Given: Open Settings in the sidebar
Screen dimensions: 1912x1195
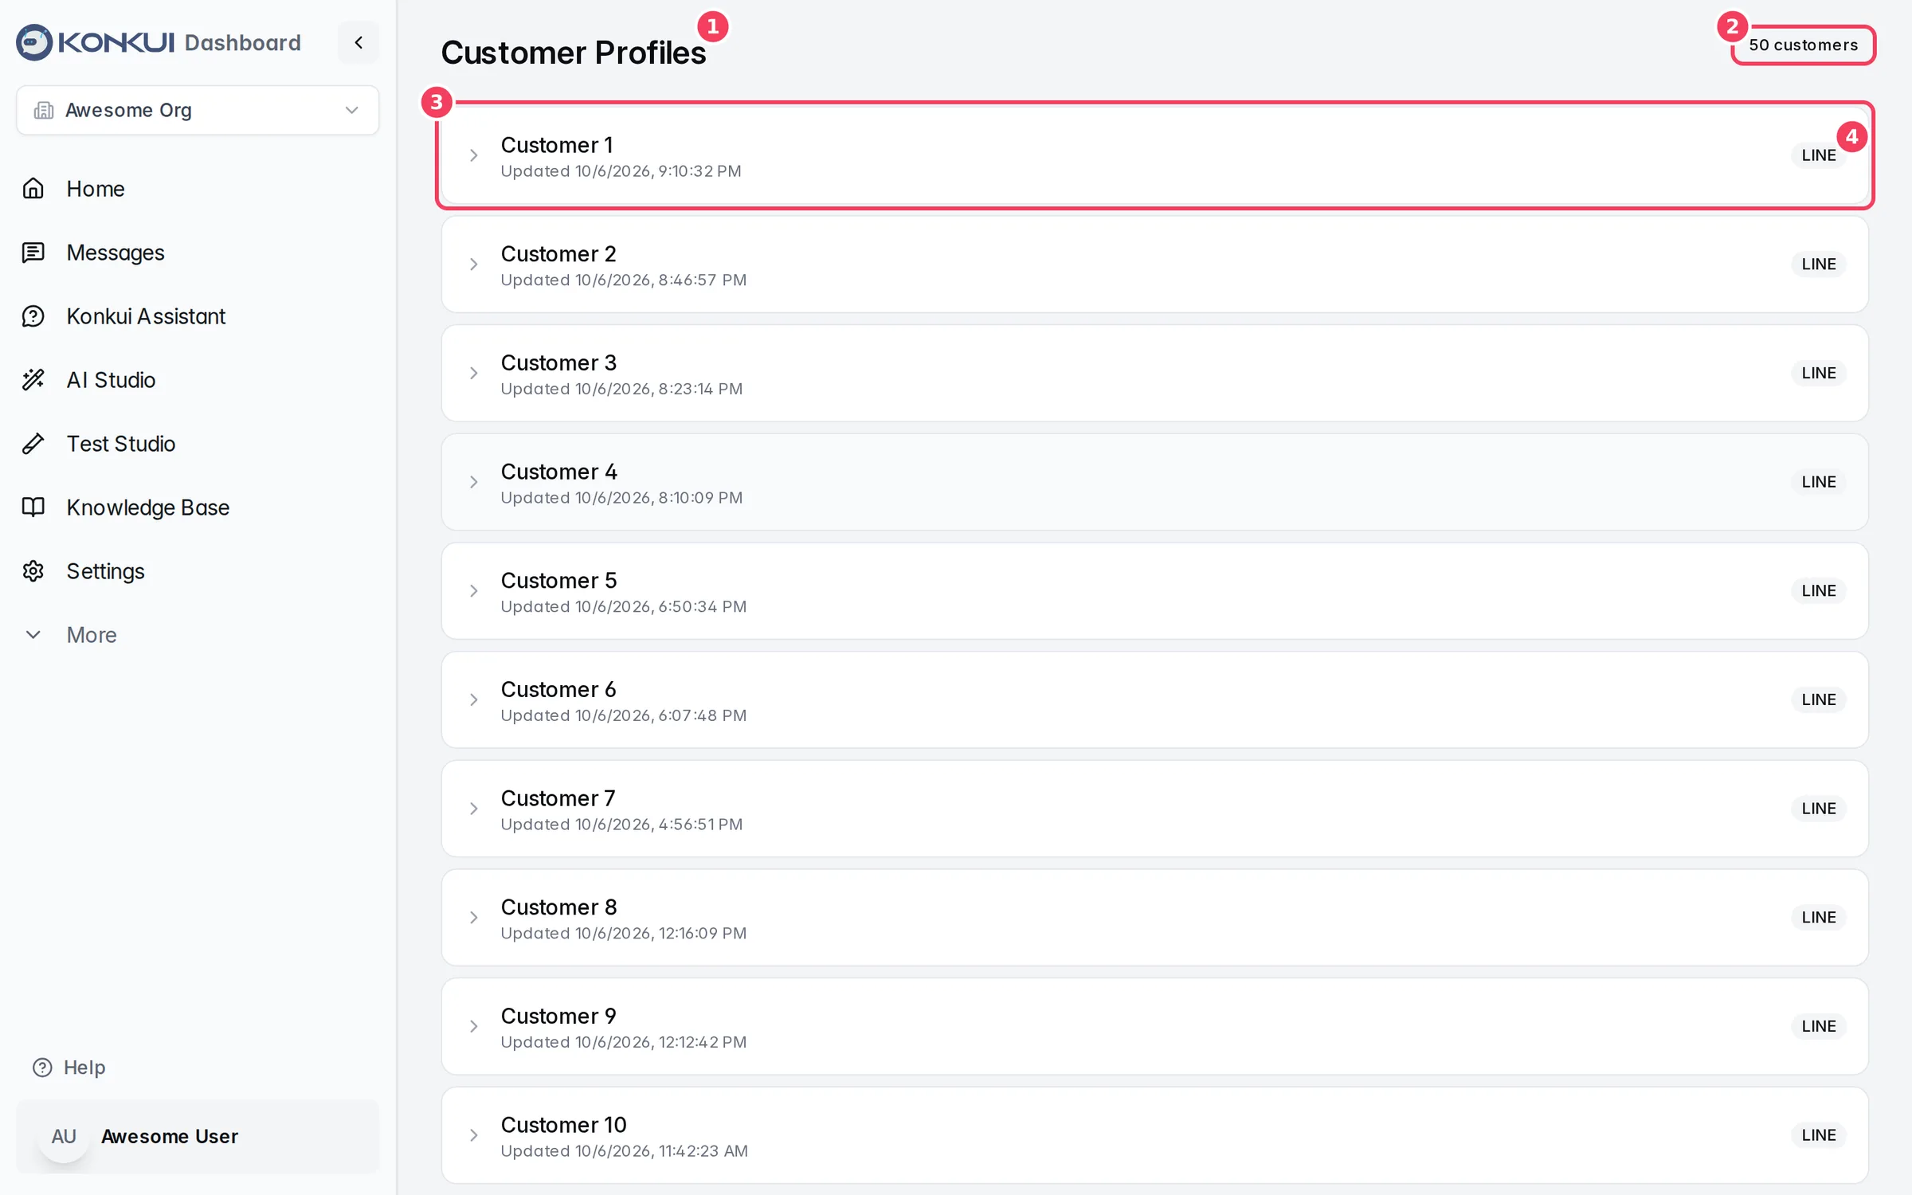Looking at the screenshot, I should tap(105, 571).
